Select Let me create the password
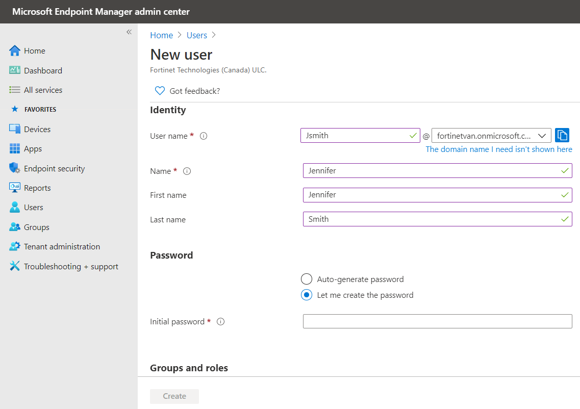The image size is (580, 409). coord(306,295)
